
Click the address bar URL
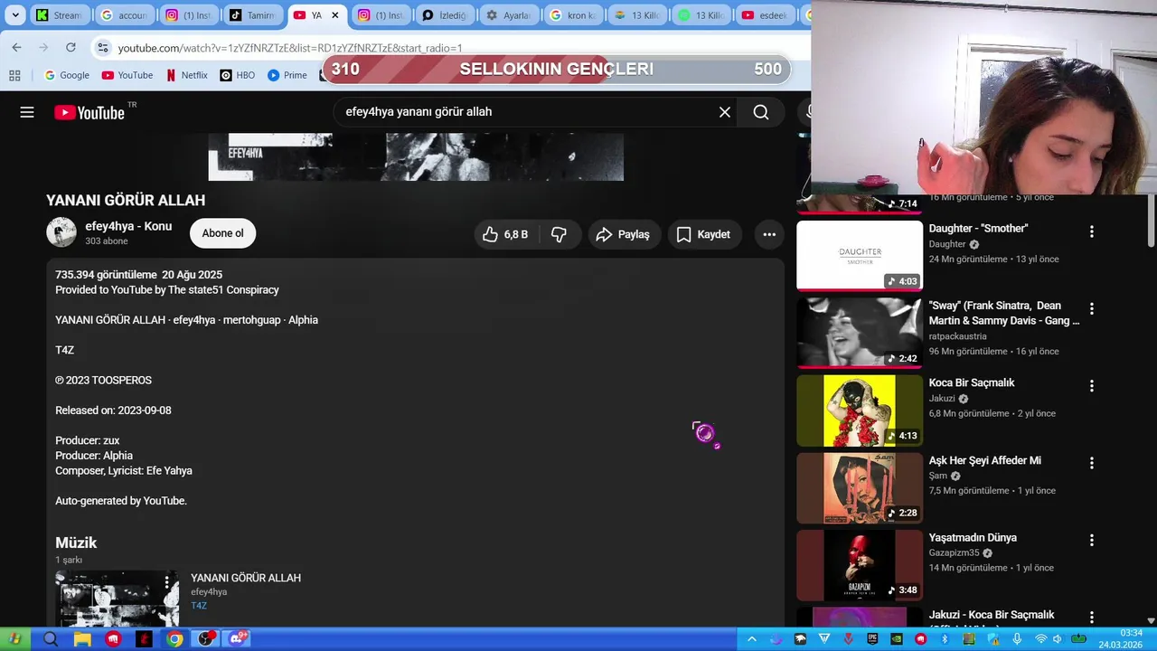click(290, 48)
